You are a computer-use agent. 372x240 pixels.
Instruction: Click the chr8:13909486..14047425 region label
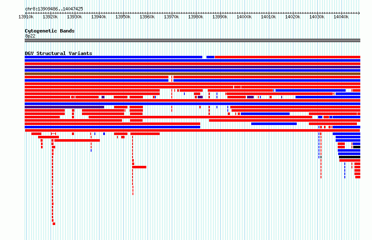54,9
